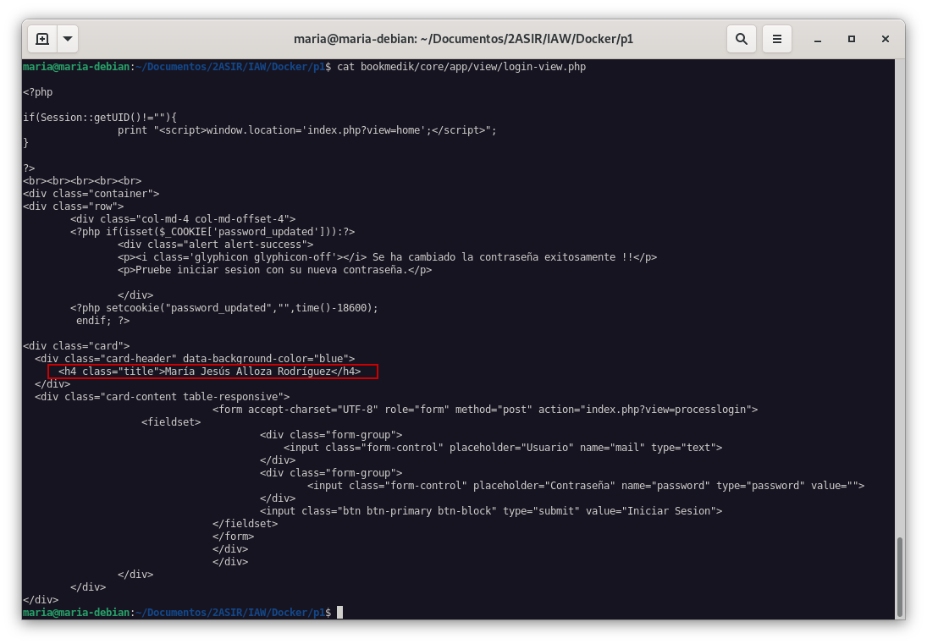Viewport: 927px width, 644px height.
Task: Click the card-header div line
Action: [195, 359]
